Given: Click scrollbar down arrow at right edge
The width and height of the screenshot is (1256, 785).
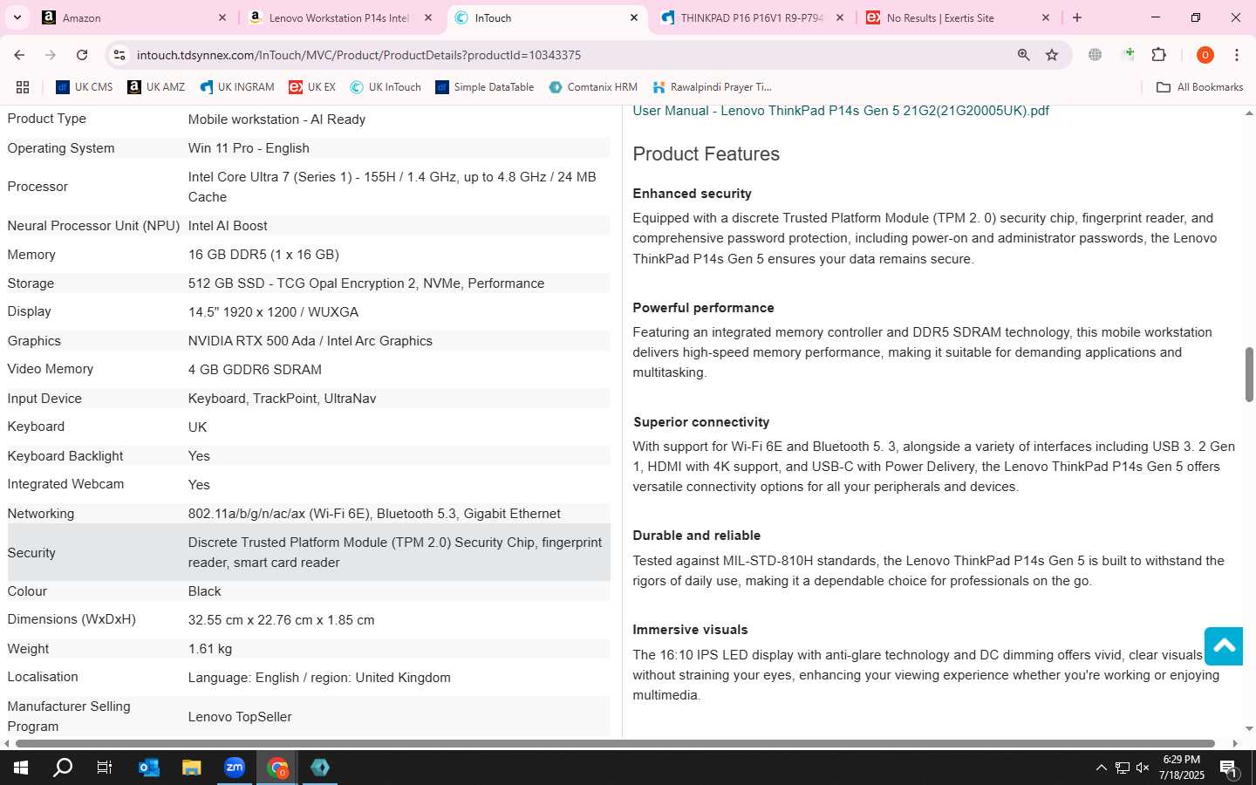Looking at the screenshot, I should coord(1249,728).
